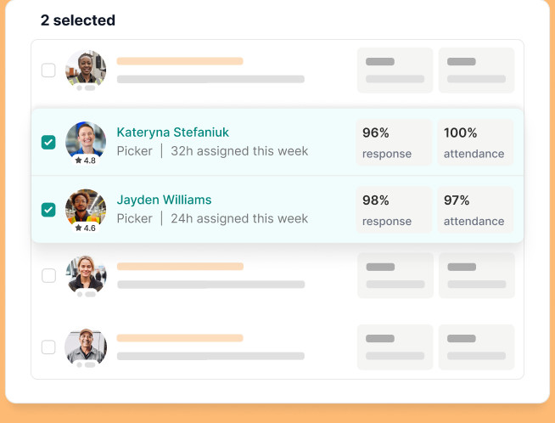Click the 4.6 star rating badge
This screenshot has height=423, width=555.
(x=86, y=228)
